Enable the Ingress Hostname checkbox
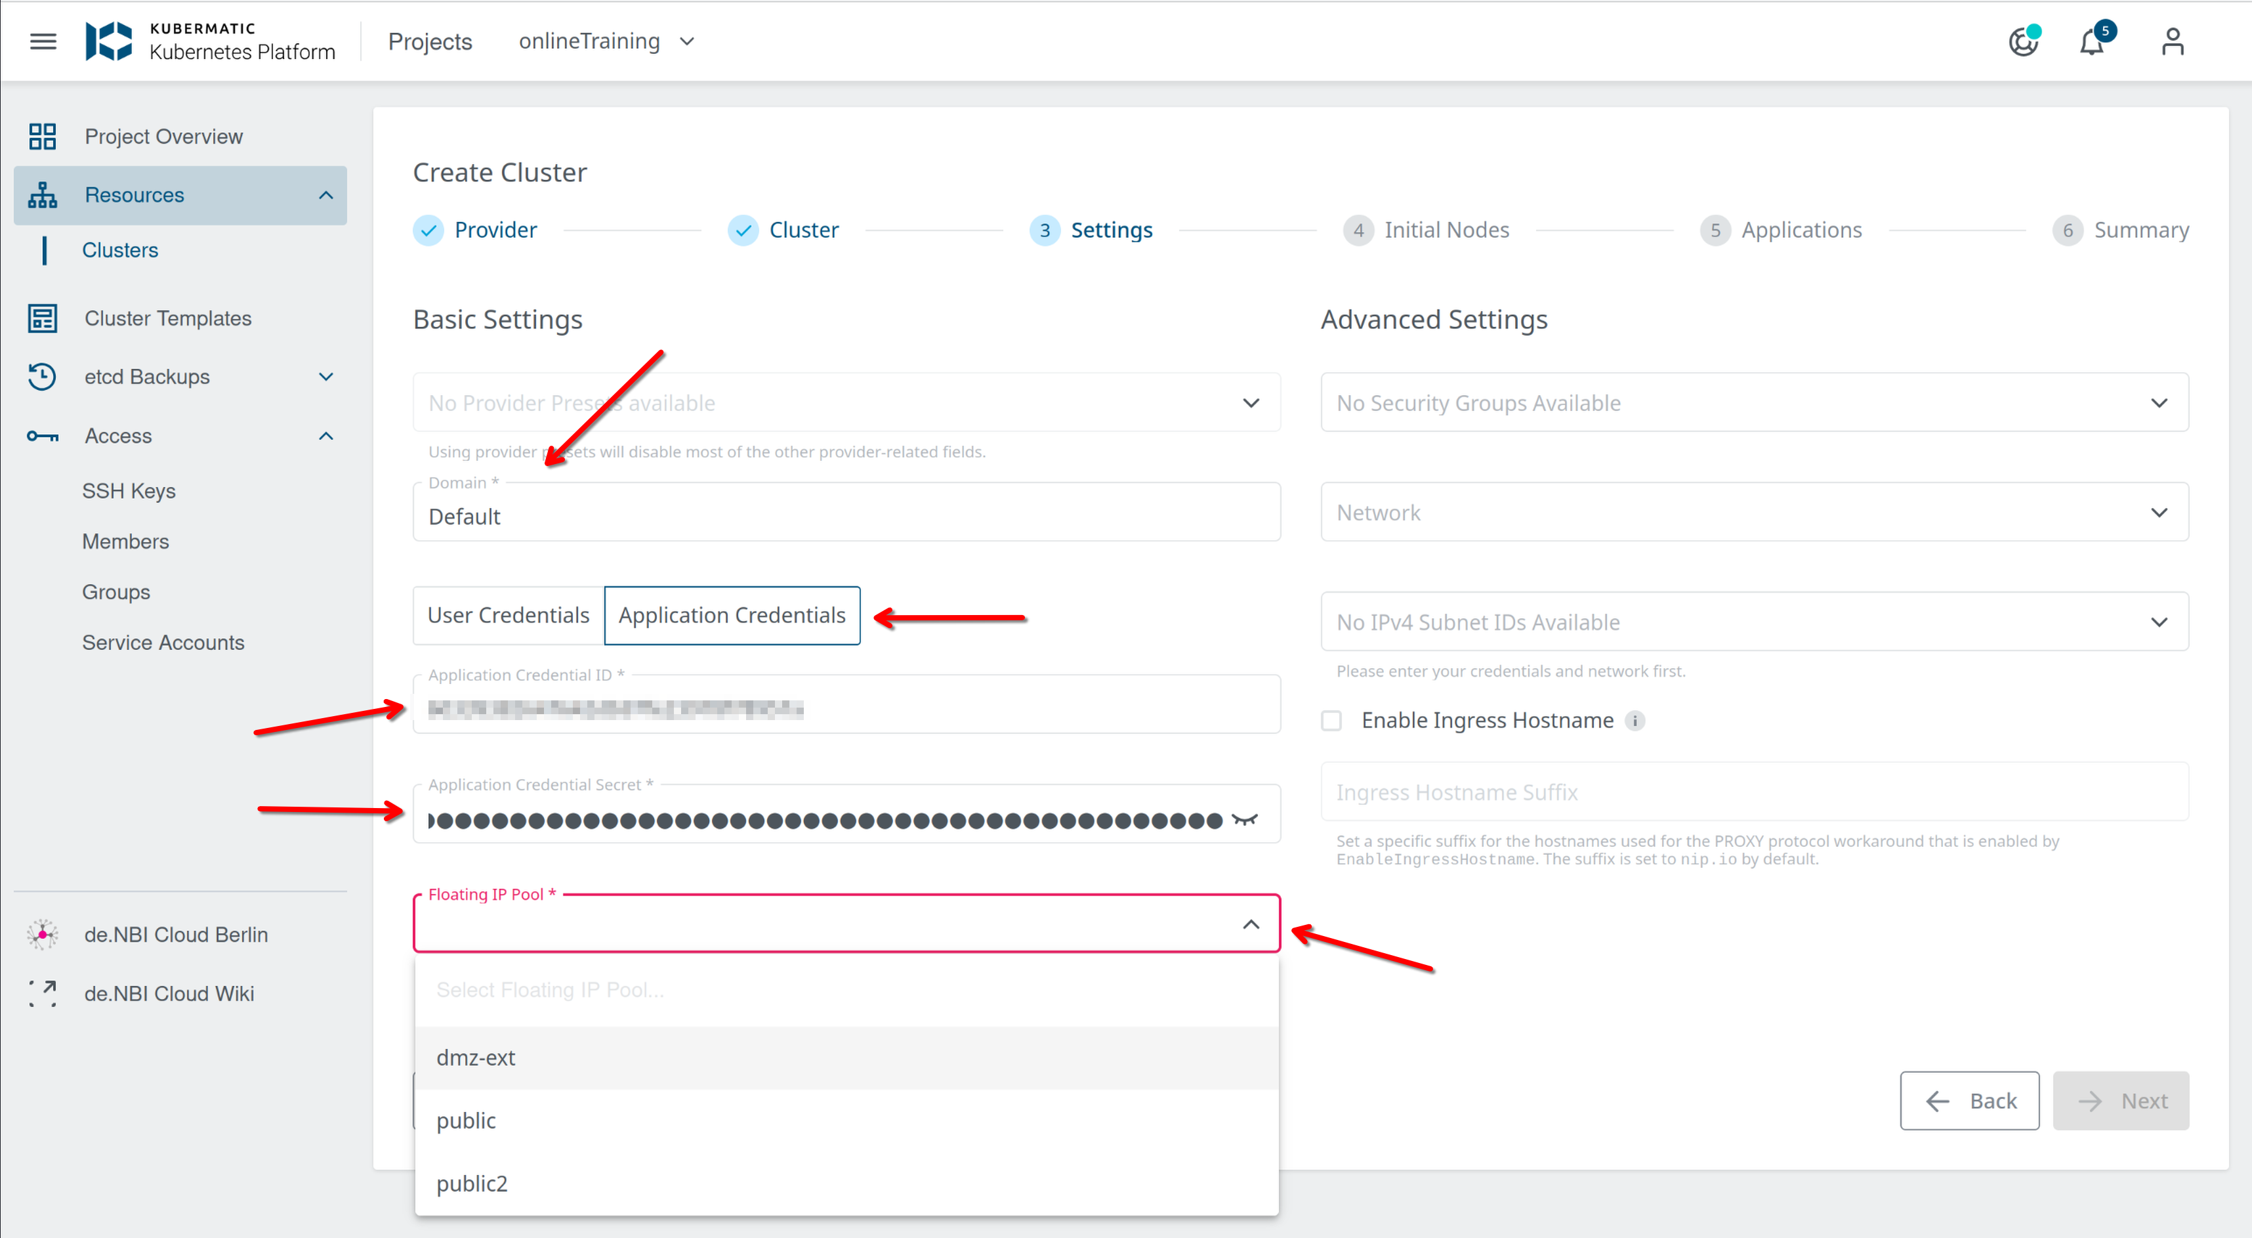The width and height of the screenshot is (2252, 1238). click(1331, 721)
